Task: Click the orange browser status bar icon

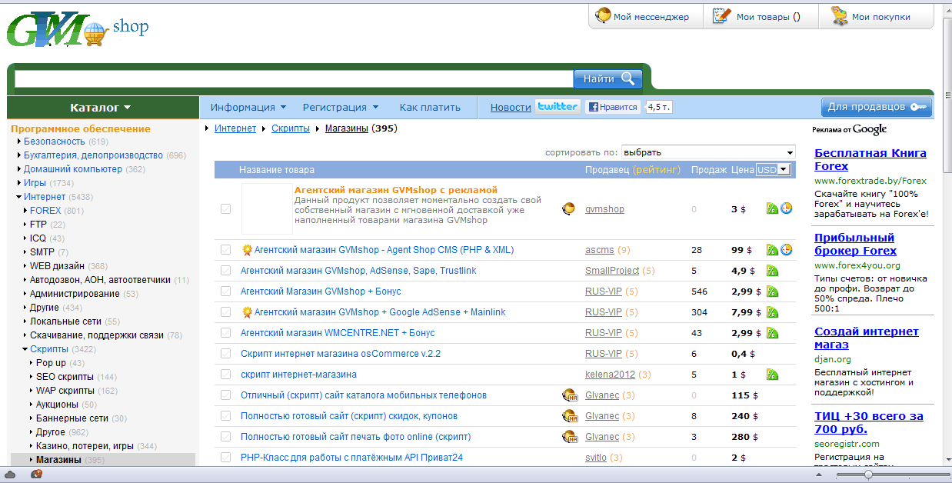Action: point(36,474)
